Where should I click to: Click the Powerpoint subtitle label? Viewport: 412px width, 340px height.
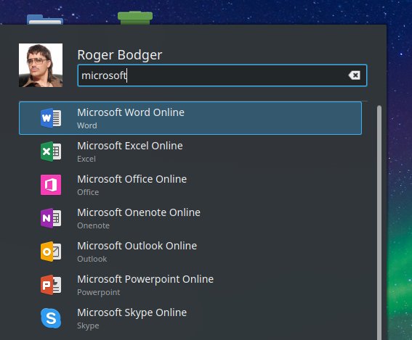point(99,292)
